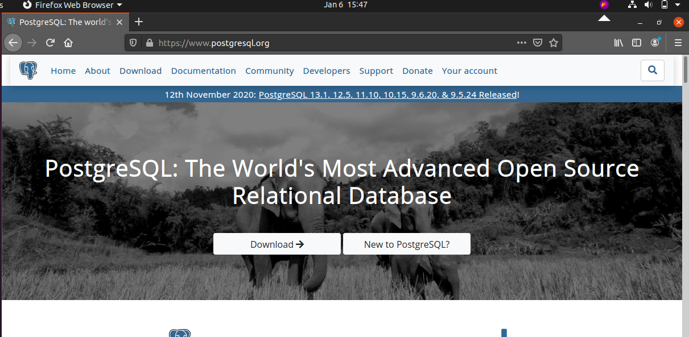This screenshot has height=337, width=689.
Task: Open the system volume indicator
Action: [648, 5]
